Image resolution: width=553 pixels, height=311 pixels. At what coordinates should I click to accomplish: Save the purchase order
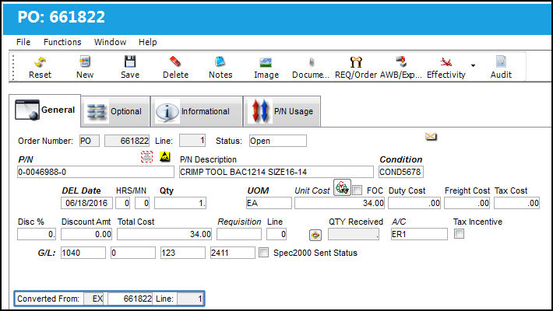[130, 61]
